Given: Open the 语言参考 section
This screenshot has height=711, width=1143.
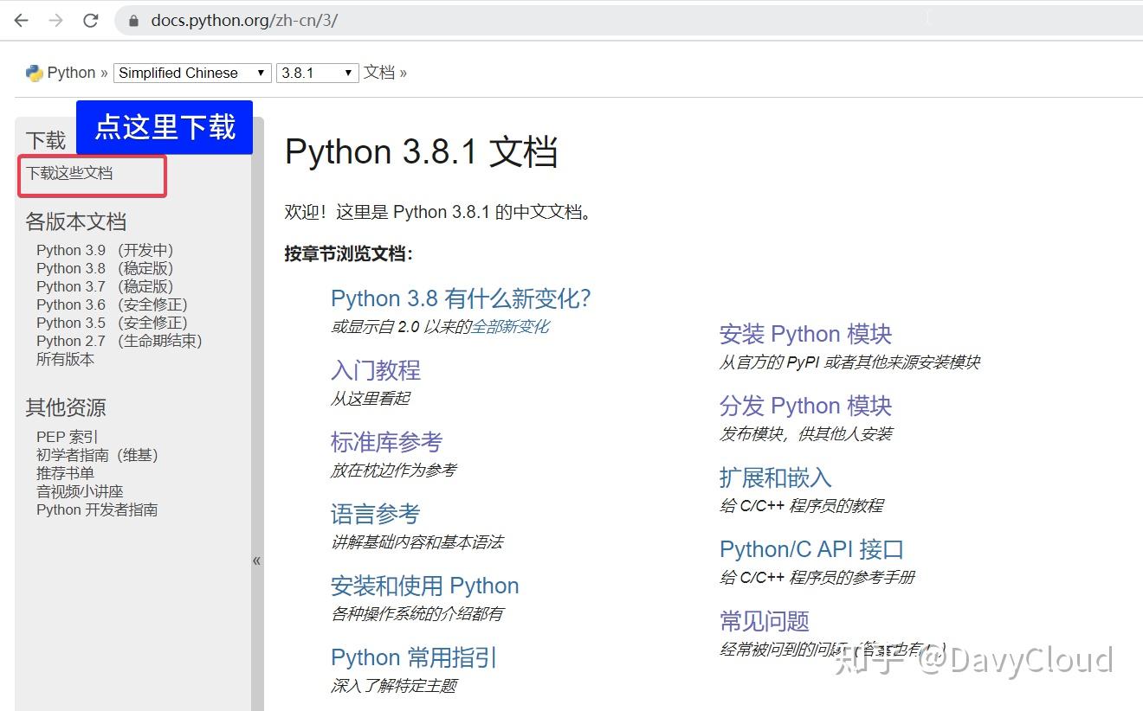Looking at the screenshot, I should 376,514.
